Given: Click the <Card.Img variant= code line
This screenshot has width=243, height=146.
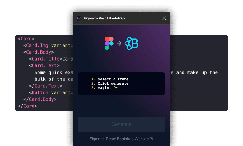Looking at the screenshot, I should point(48,45).
